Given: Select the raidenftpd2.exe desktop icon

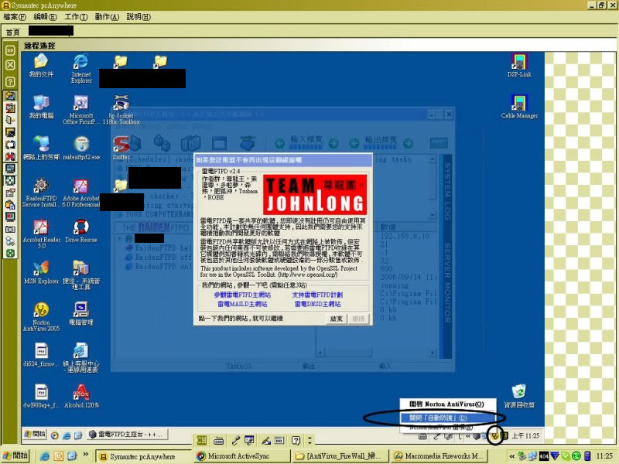Looking at the screenshot, I should point(81,148).
